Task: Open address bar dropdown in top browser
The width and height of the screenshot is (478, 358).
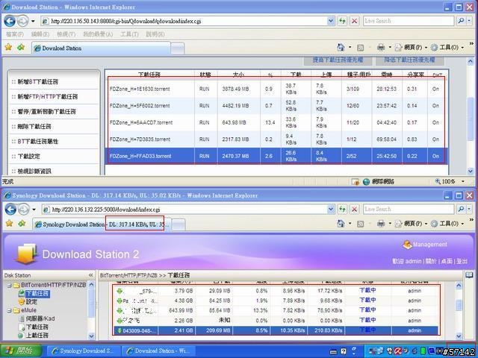Action: click(x=331, y=21)
